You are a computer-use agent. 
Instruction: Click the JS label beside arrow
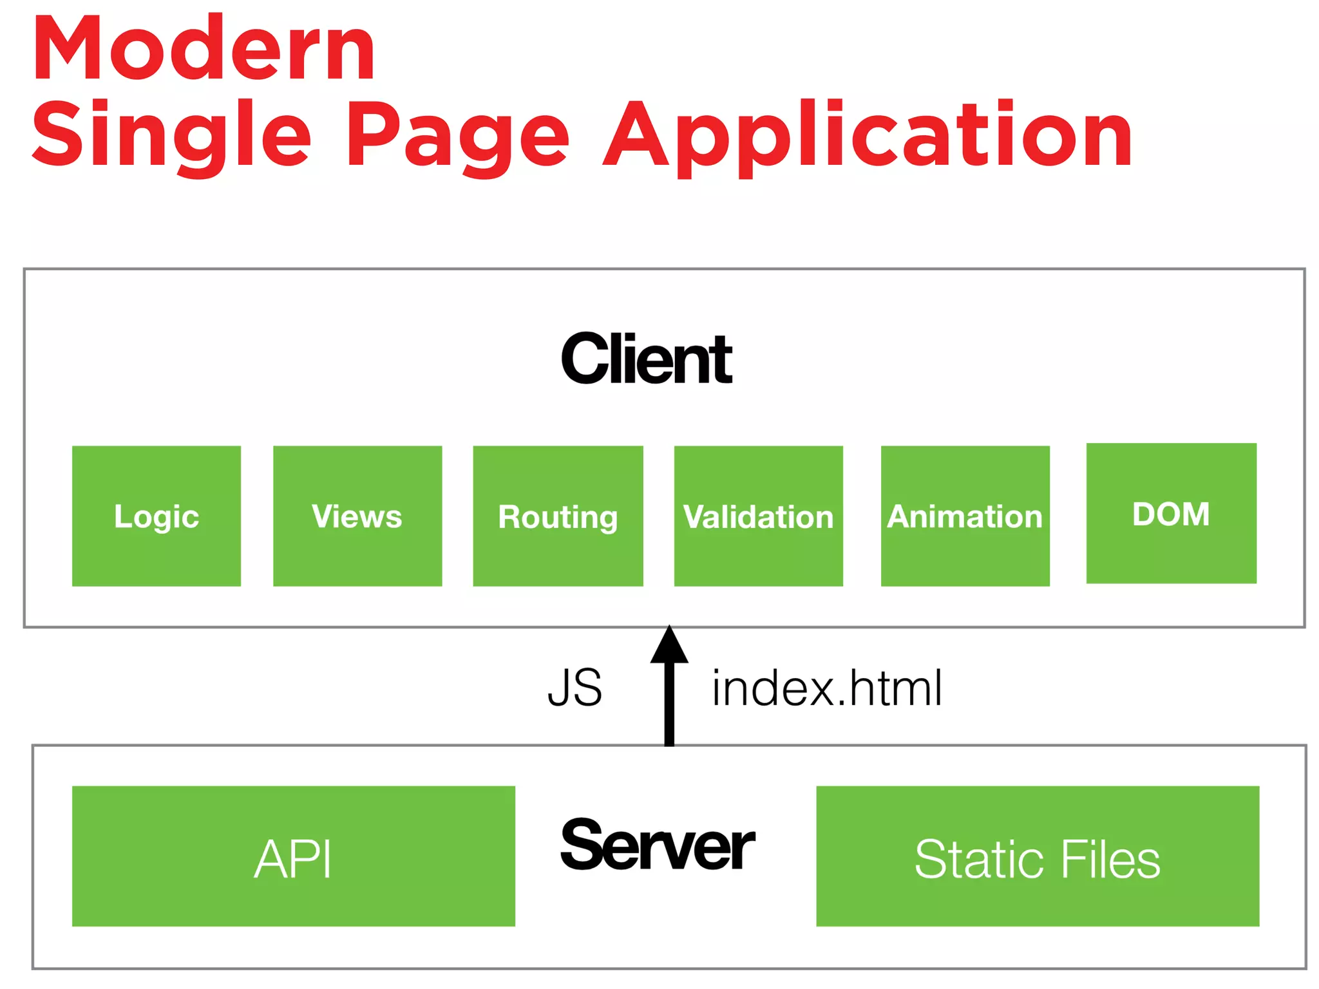575,688
